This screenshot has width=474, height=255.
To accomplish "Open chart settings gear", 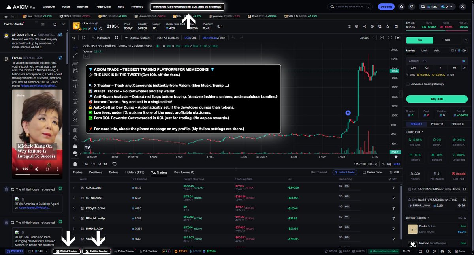I will click(382, 38).
